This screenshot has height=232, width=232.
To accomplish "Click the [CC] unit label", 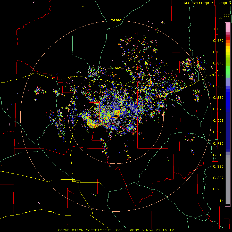I will pos(220,18).
